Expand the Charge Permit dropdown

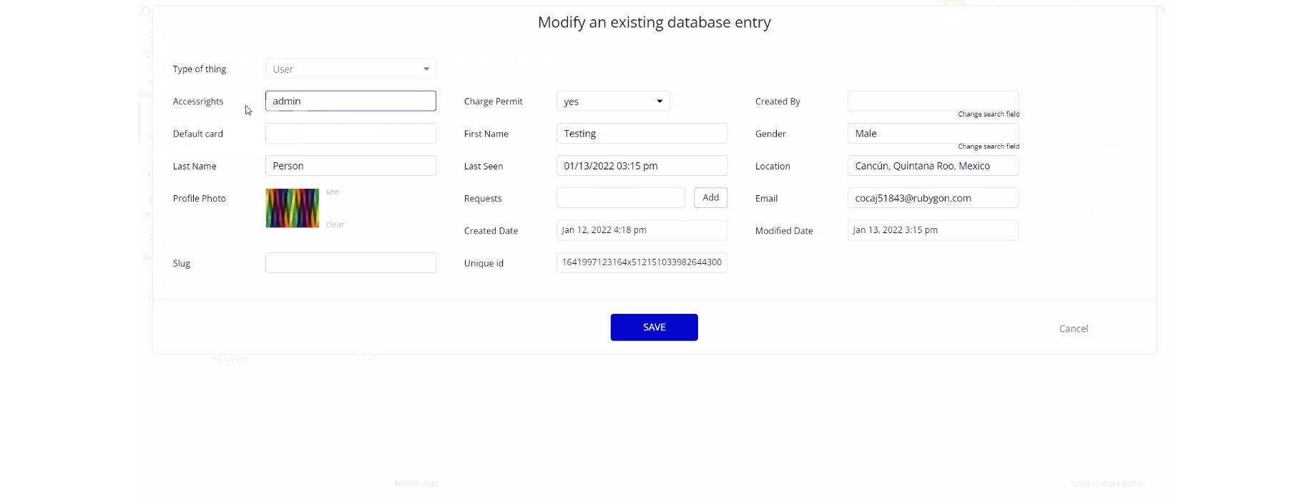(613, 102)
